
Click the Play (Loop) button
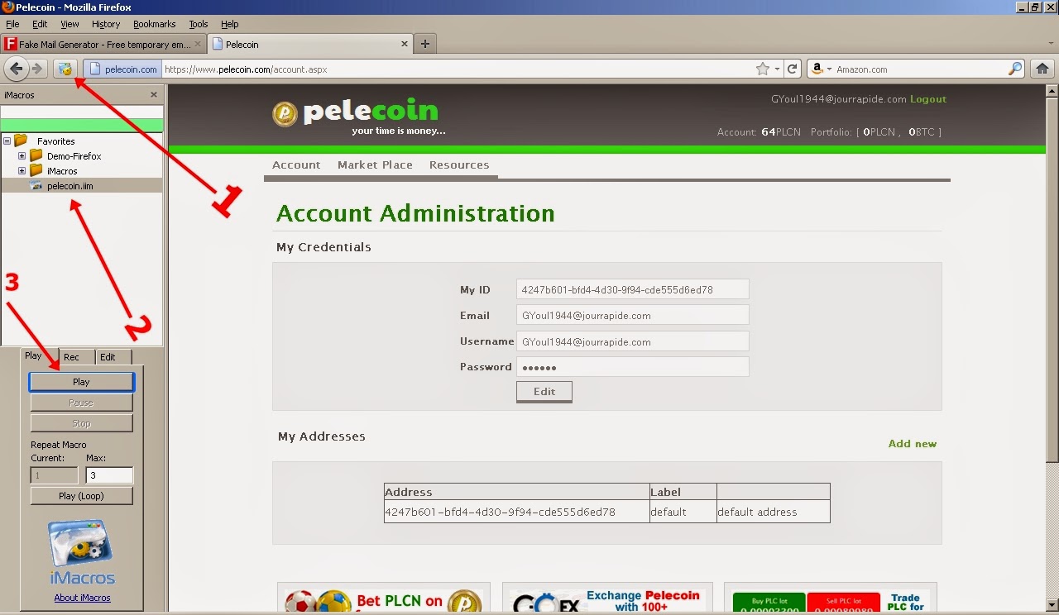[81, 496]
